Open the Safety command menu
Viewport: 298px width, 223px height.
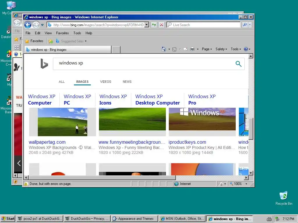tap(221, 49)
